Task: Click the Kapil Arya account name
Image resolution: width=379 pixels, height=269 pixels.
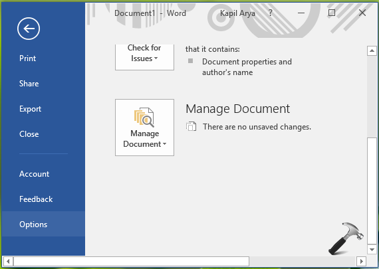Action: click(237, 13)
